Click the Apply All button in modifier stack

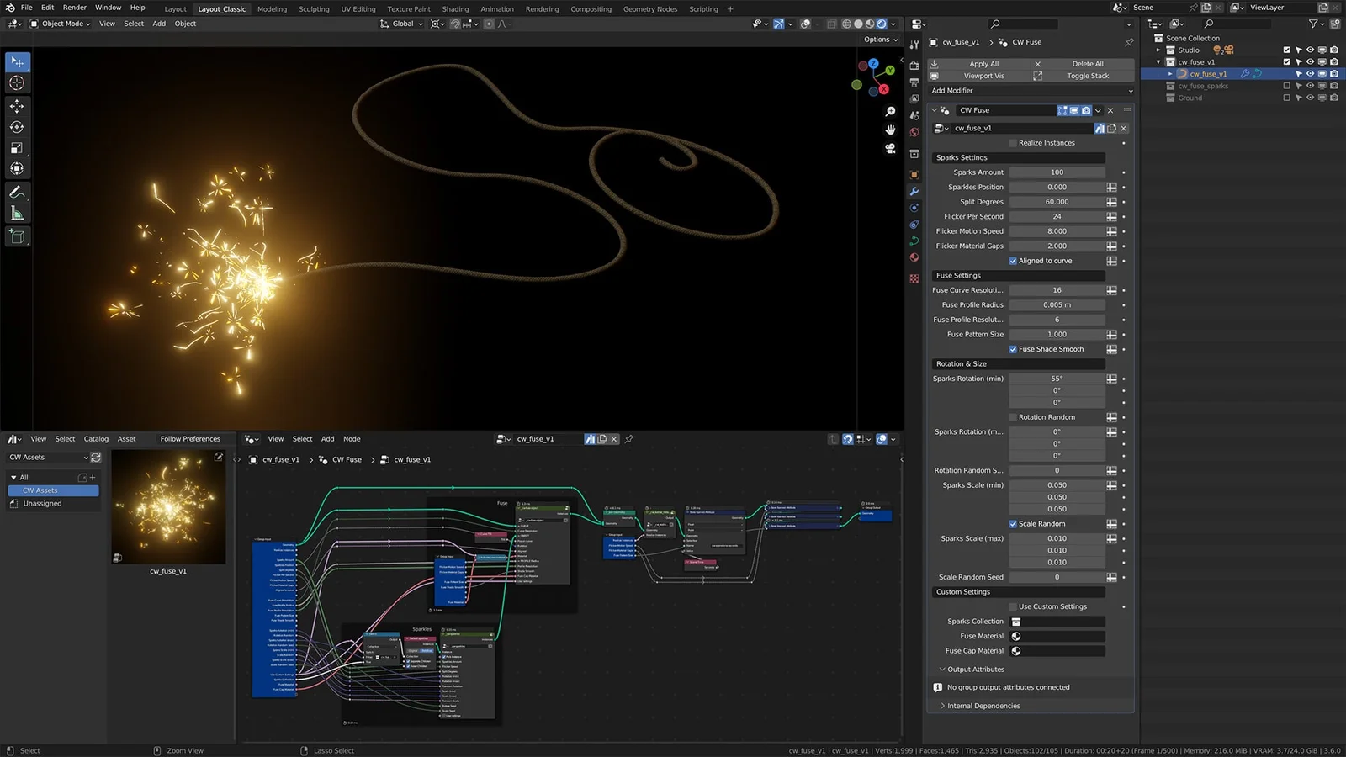983,64
